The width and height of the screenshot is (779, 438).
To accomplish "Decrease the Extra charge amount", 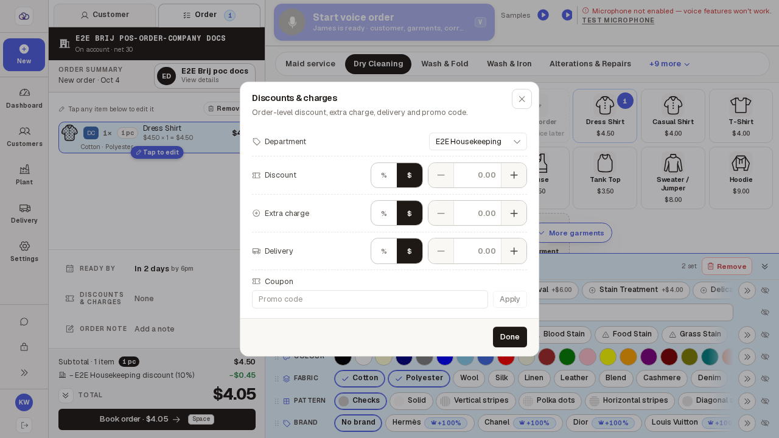I will coord(441,214).
